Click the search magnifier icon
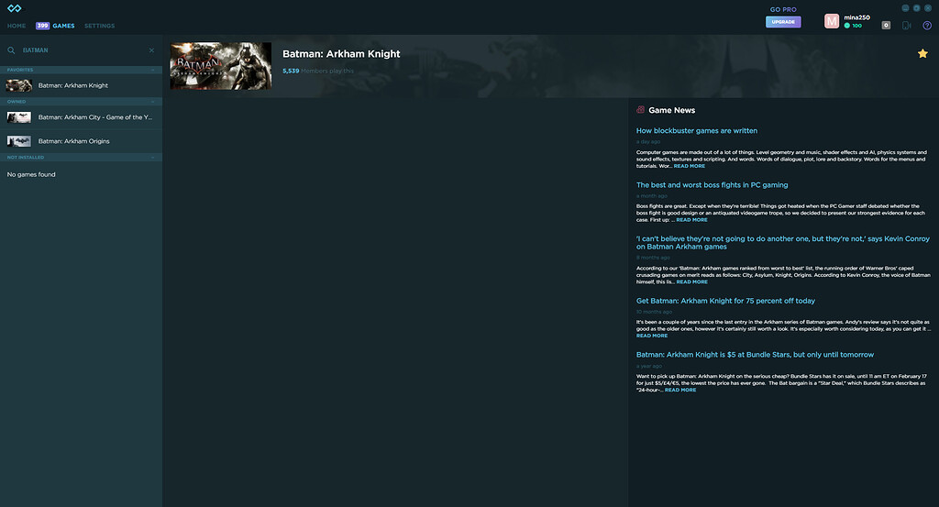The height and width of the screenshot is (507, 939). point(12,50)
